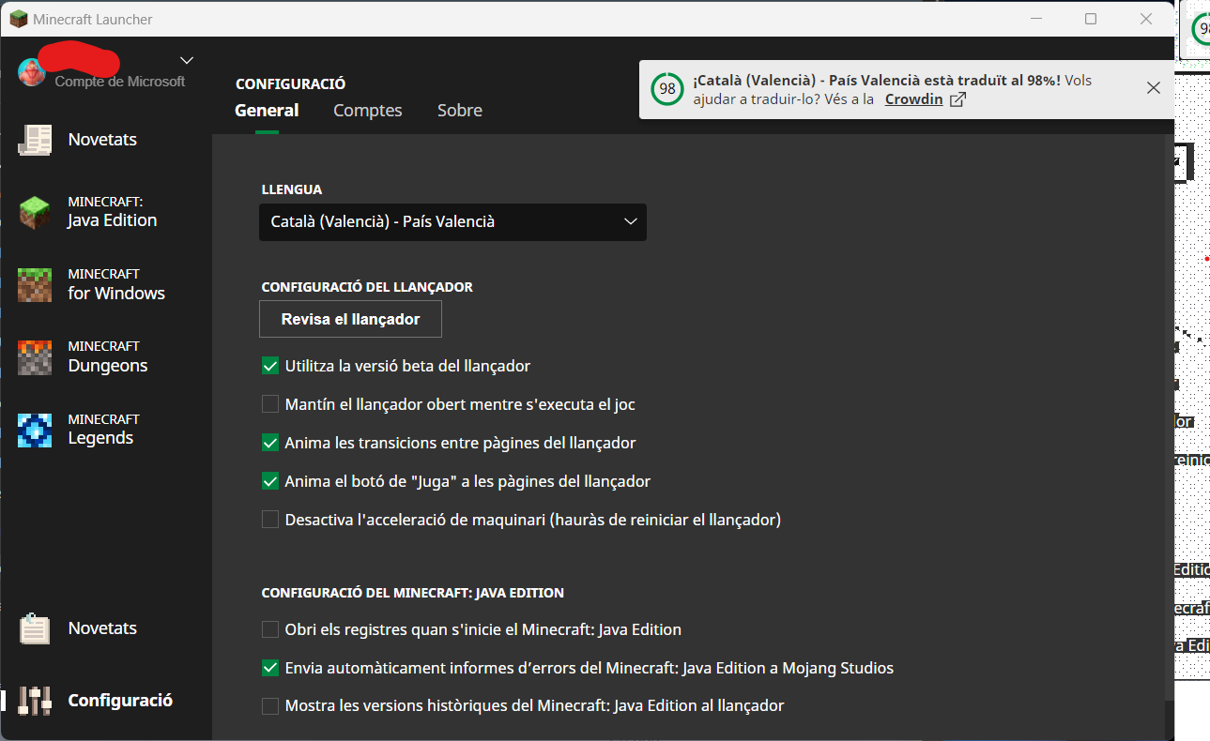The image size is (1210, 741).
Task: Enable Desactiva l'acceleració de maquinari checkbox
Action: tap(270, 520)
